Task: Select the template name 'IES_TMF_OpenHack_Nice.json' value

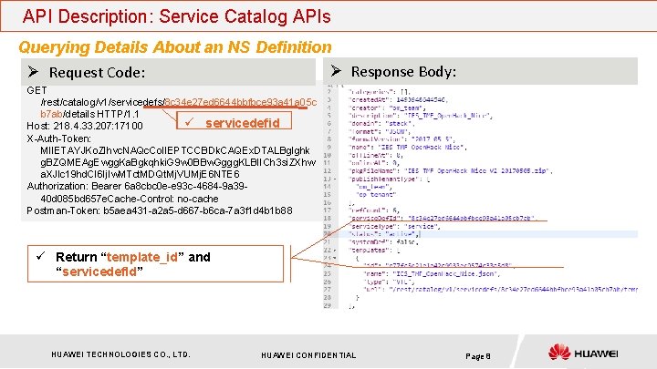Action: coord(446,273)
